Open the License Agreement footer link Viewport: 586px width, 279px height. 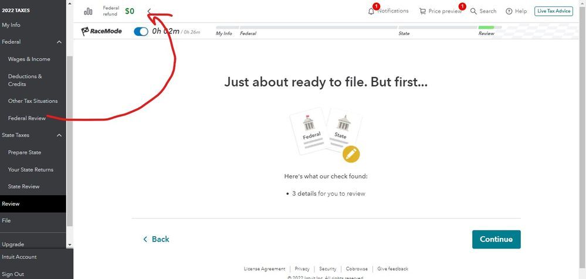[x=265, y=269]
